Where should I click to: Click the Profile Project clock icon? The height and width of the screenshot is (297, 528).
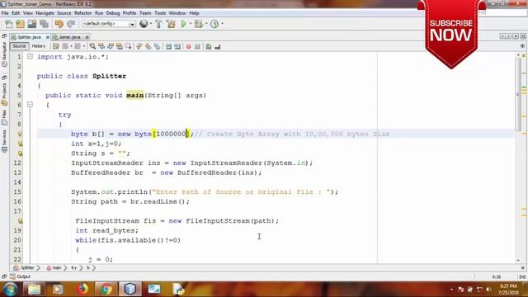tap(214, 24)
